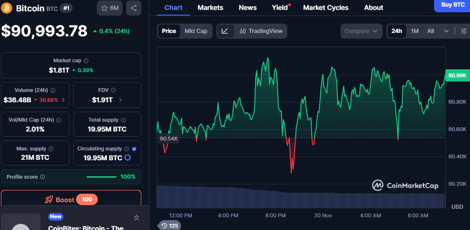Click the Boost button
The image size is (470, 230).
click(x=71, y=199)
